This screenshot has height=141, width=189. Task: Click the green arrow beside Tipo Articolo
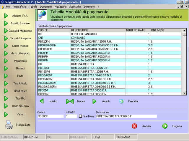click(x=6, y=83)
